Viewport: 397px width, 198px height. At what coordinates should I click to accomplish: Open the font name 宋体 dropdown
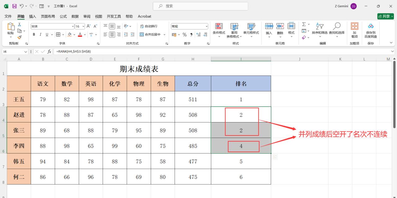(73, 26)
